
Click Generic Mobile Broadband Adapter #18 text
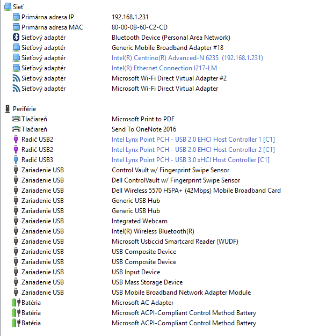tap(168, 48)
